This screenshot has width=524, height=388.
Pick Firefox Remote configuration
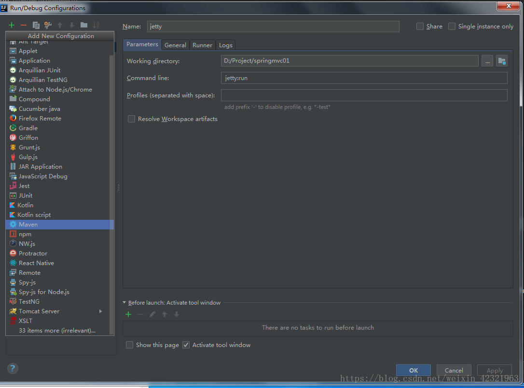tap(60, 119)
